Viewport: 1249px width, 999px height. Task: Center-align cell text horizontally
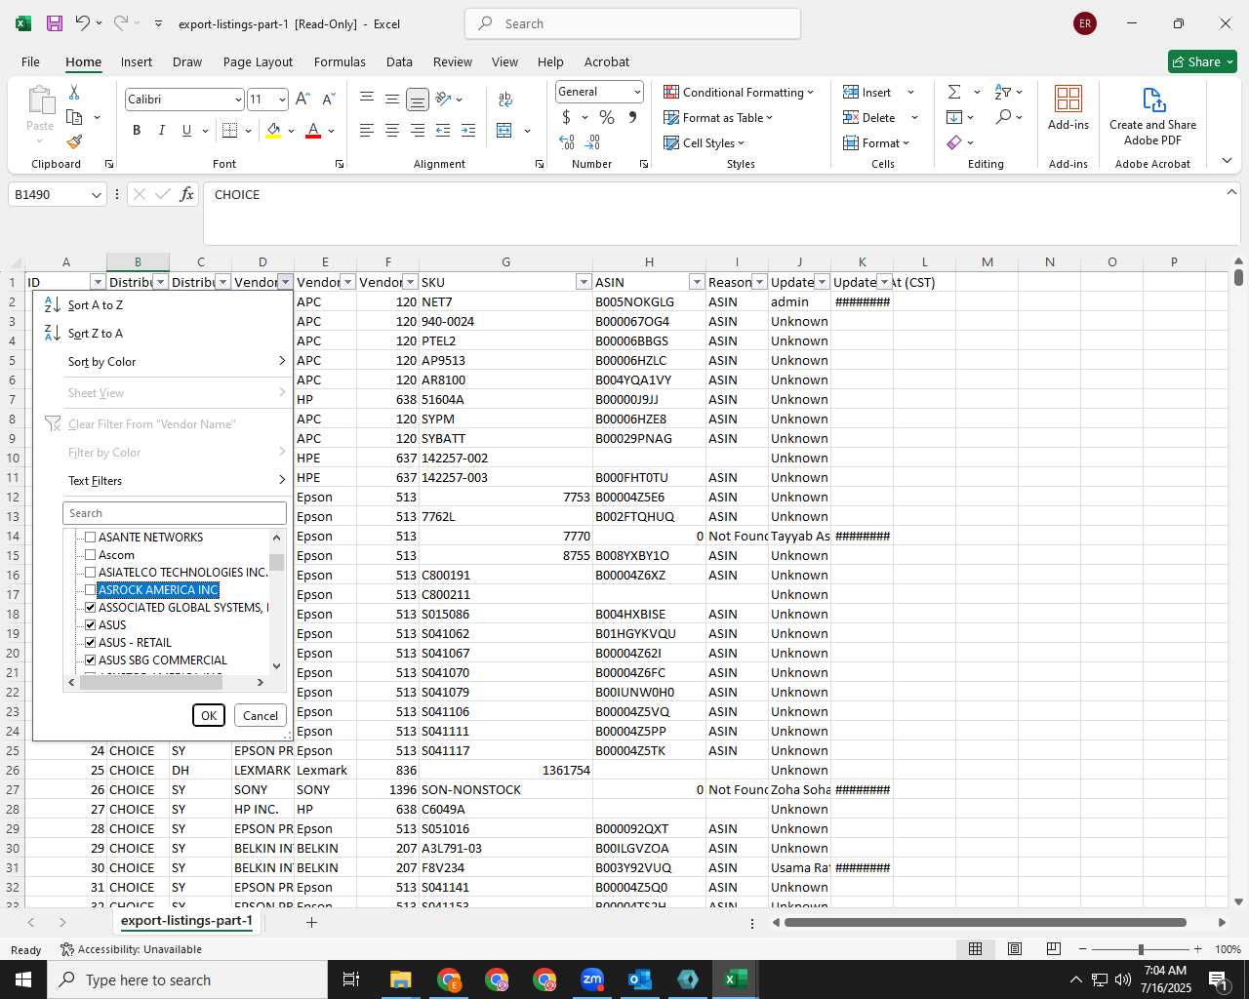coord(392,131)
